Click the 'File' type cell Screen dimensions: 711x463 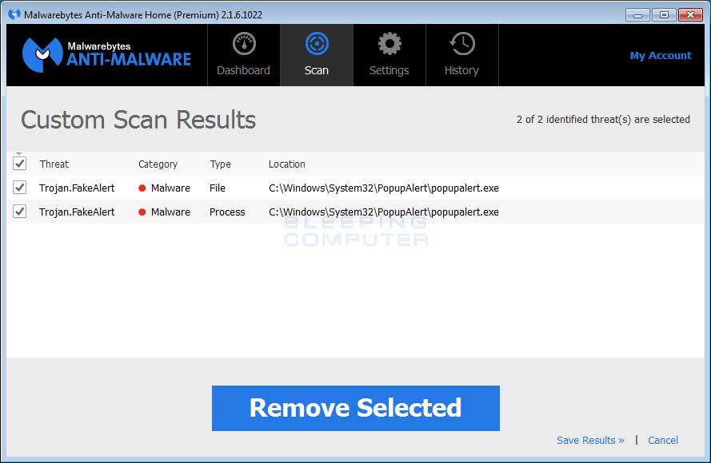(x=218, y=188)
